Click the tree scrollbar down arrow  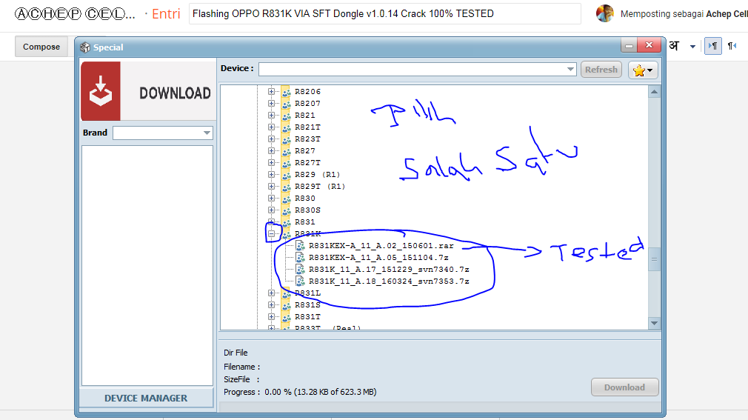[x=654, y=323]
